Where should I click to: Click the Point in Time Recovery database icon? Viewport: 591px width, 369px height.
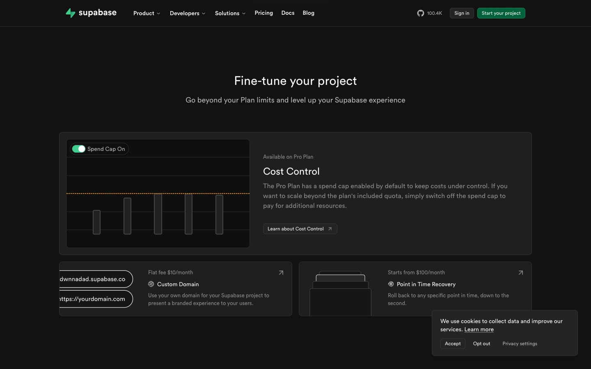[391, 284]
